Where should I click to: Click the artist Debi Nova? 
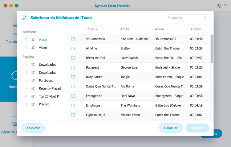tap(128, 96)
